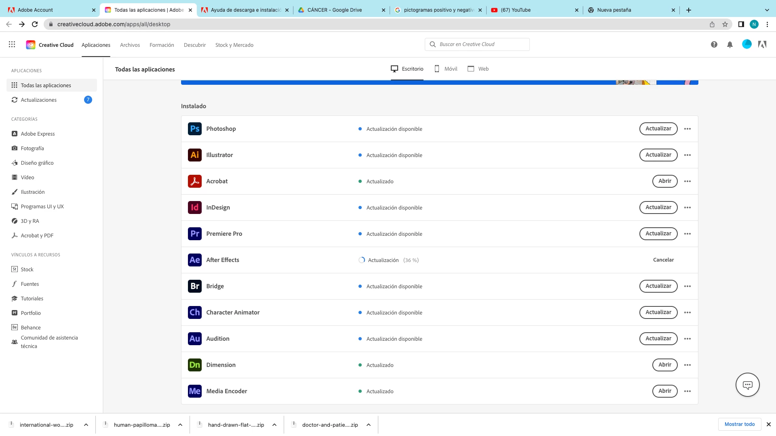Open the apps grid launcher icon
776x436 pixels.
click(x=12, y=45)
